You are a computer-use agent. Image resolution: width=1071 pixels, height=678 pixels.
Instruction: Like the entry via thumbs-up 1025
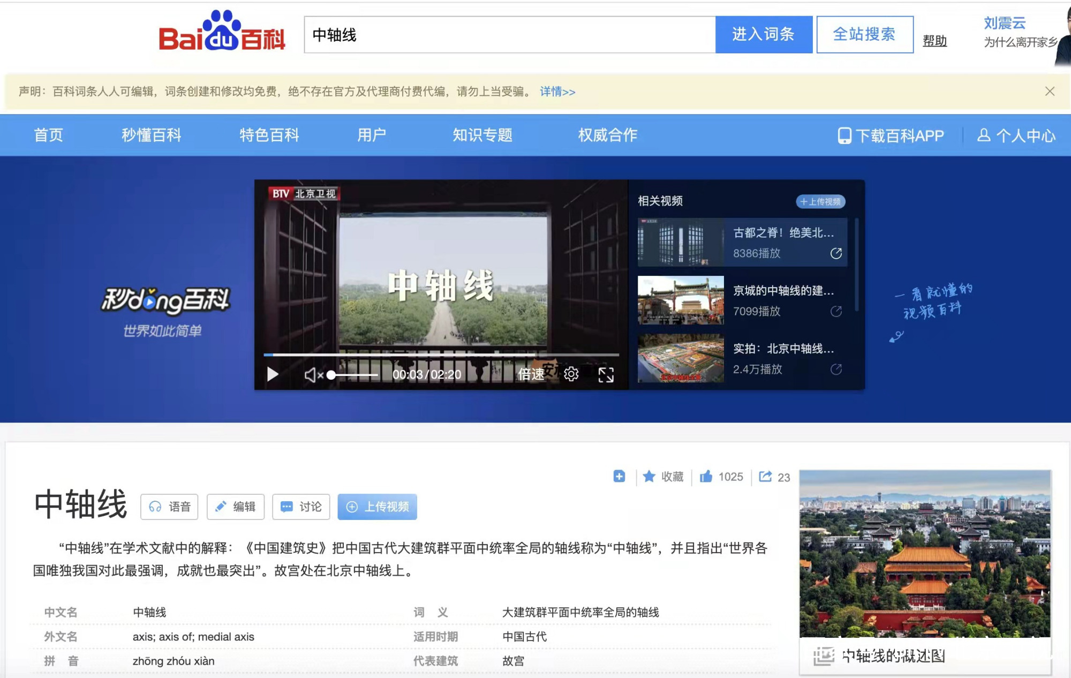coord(721,477)
